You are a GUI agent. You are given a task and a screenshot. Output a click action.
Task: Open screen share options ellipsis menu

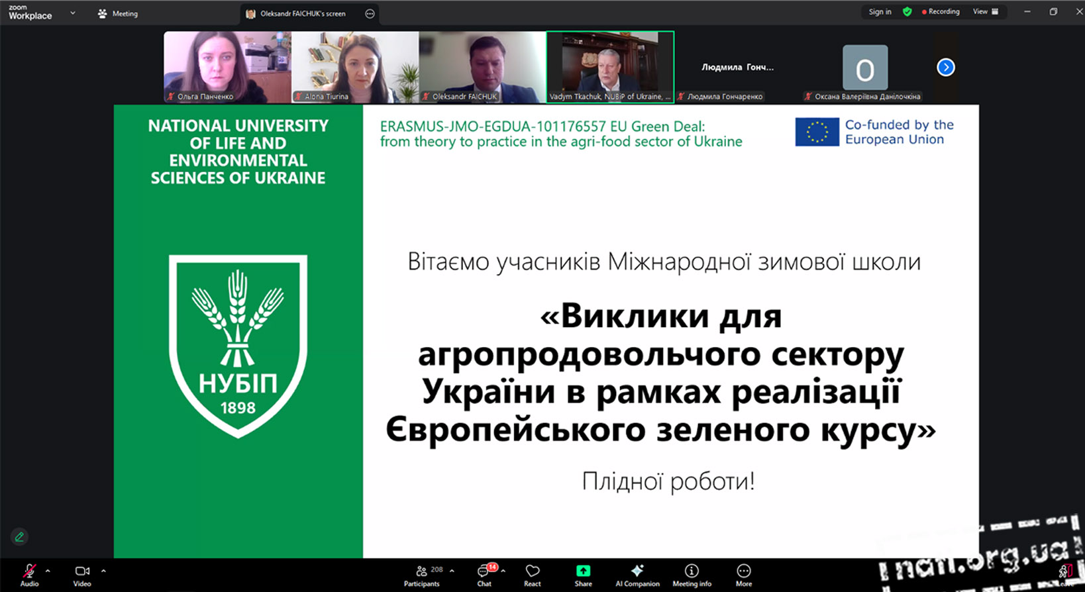[370, 14]
